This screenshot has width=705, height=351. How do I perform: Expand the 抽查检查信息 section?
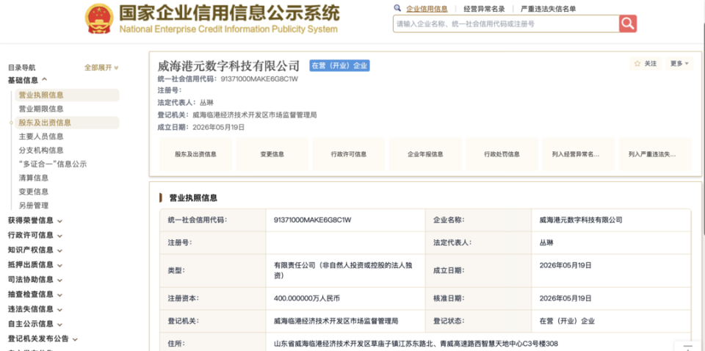[35, 294]
